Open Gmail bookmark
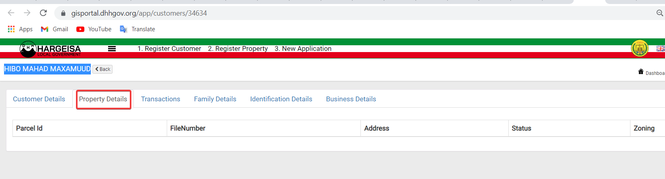The height and width of the screenshot is (179, 665). (55, 29)
